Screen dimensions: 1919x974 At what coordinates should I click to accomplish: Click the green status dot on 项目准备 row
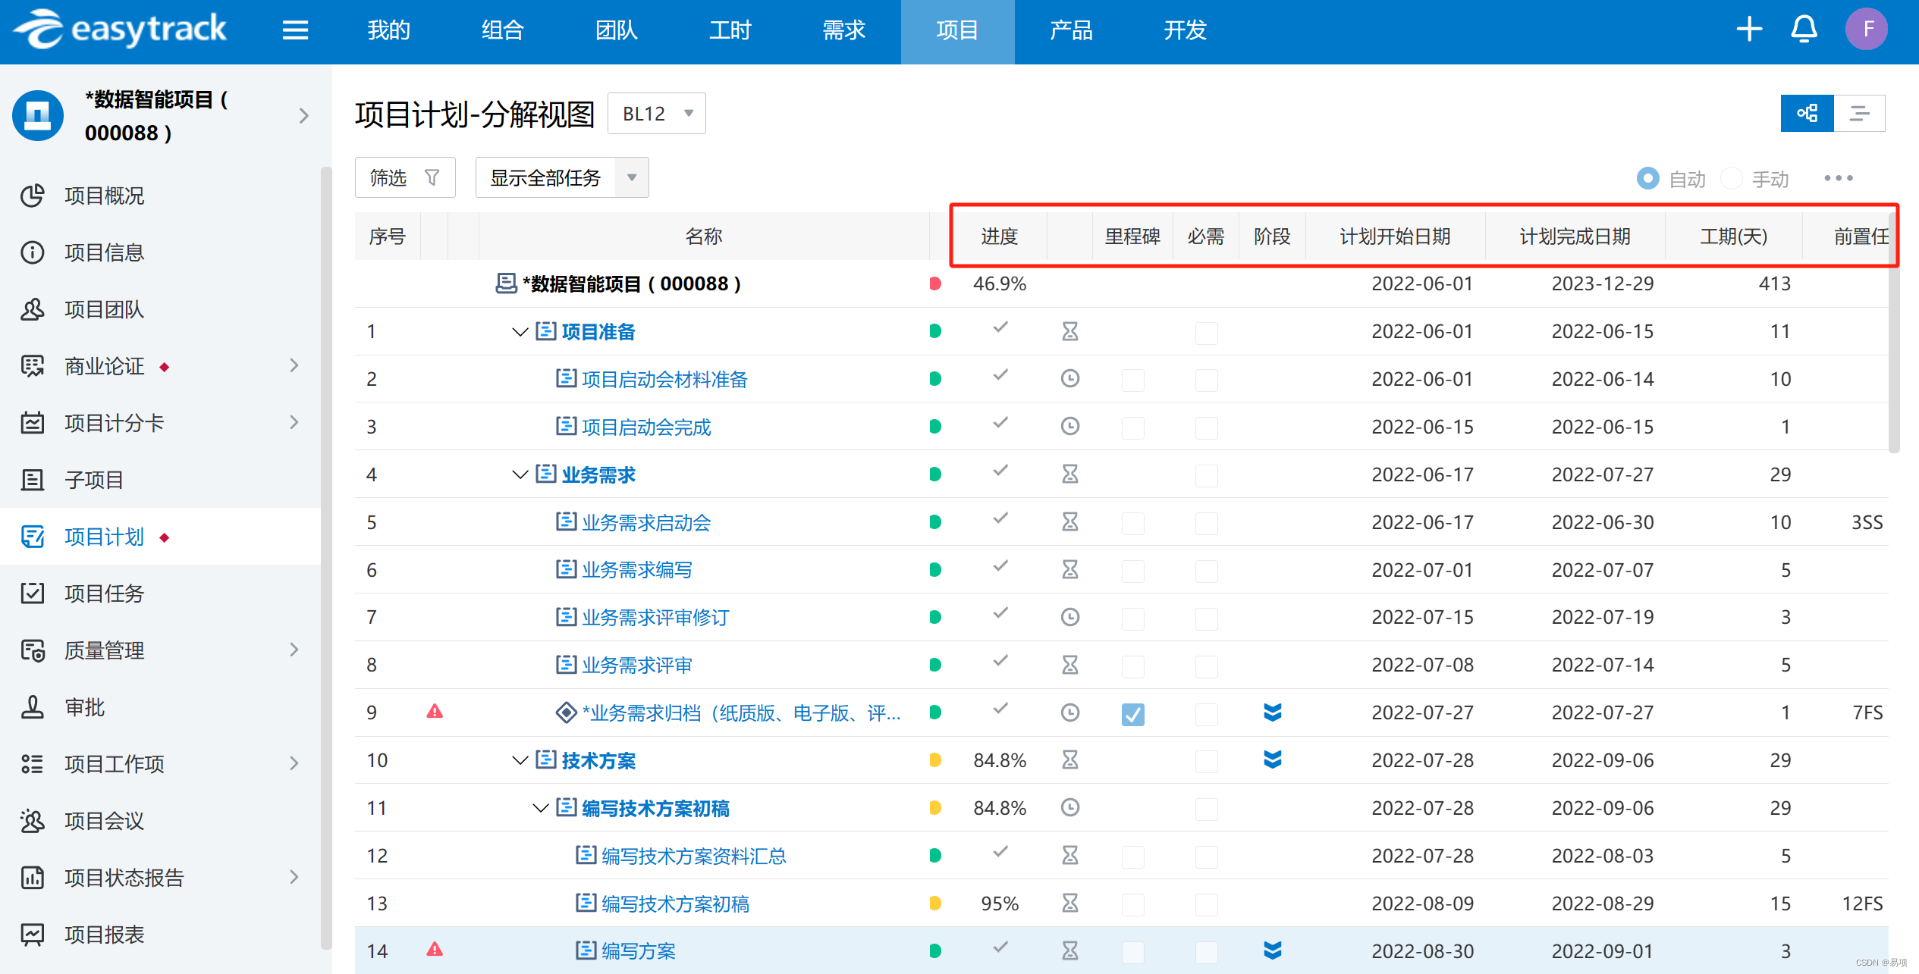pyautogui.click(x=935, y=331)
